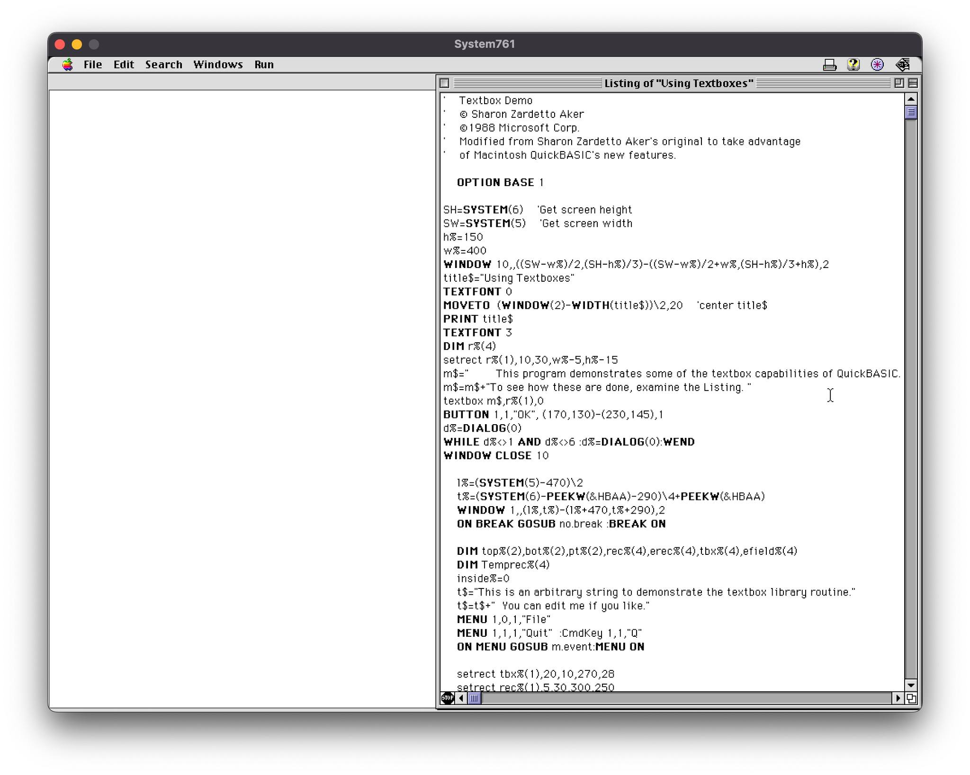Click the horizontal scrollbar thumb
Viewport: 970px width, 775px height.
point(474,698)
